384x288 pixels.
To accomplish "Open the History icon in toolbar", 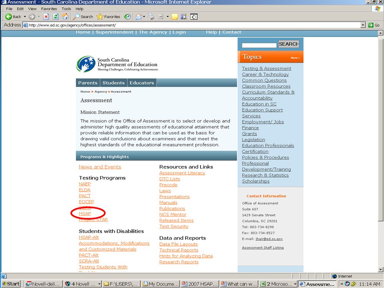I will point(127,17).
